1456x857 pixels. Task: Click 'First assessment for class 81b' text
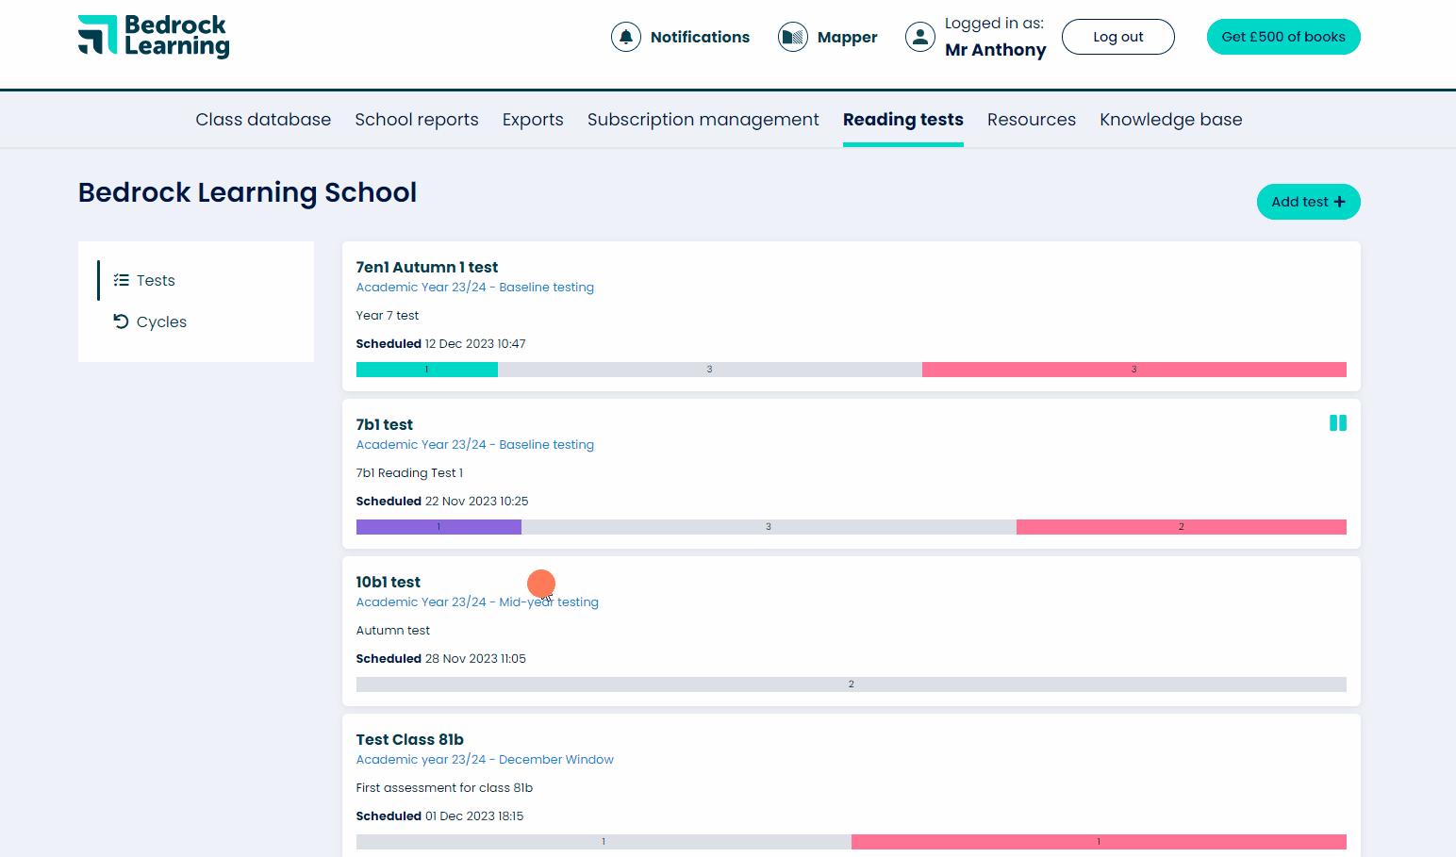[444, 788]
